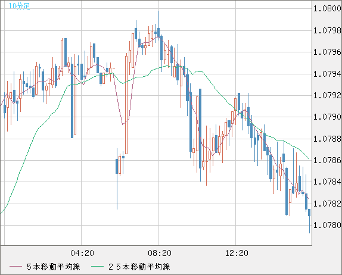342x275 pixels.
Task: Click the 1.0794 price axis label
Action: pos(327,74)
